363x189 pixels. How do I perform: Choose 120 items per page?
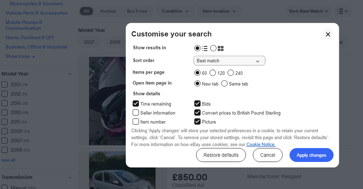[213, 73]
